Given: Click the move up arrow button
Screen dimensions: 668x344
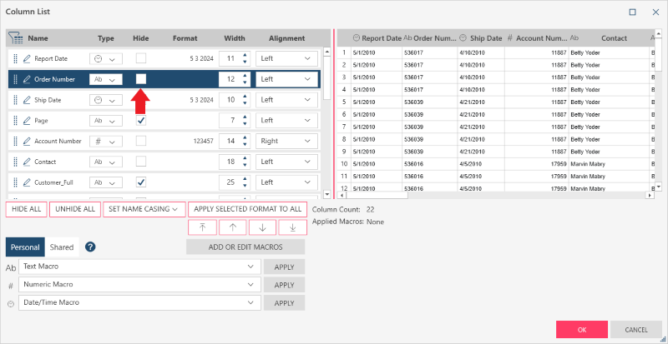Looking at the screenshot, I should 233,227.
